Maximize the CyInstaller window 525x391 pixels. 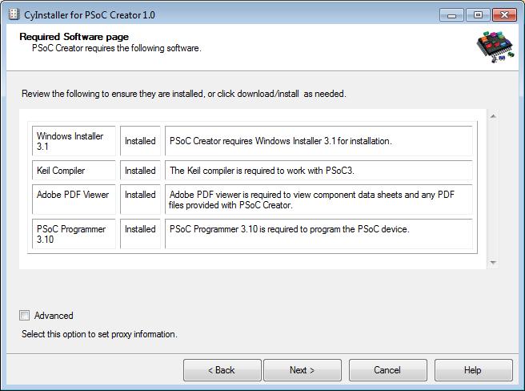tap(478, 15)
